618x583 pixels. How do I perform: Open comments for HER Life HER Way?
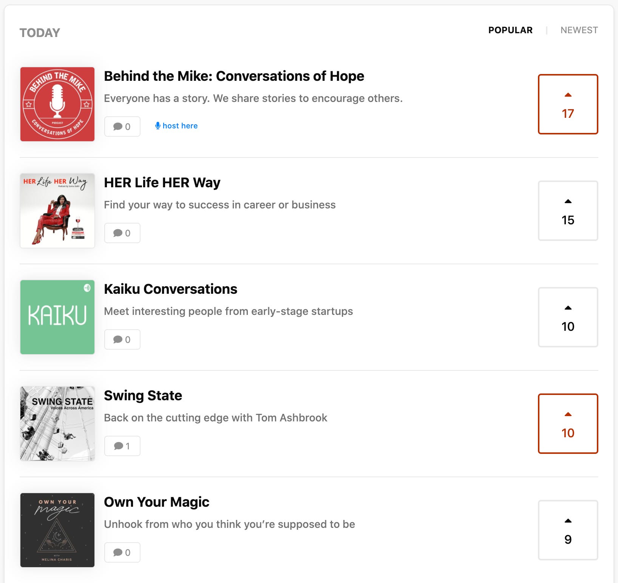(122, 233)
